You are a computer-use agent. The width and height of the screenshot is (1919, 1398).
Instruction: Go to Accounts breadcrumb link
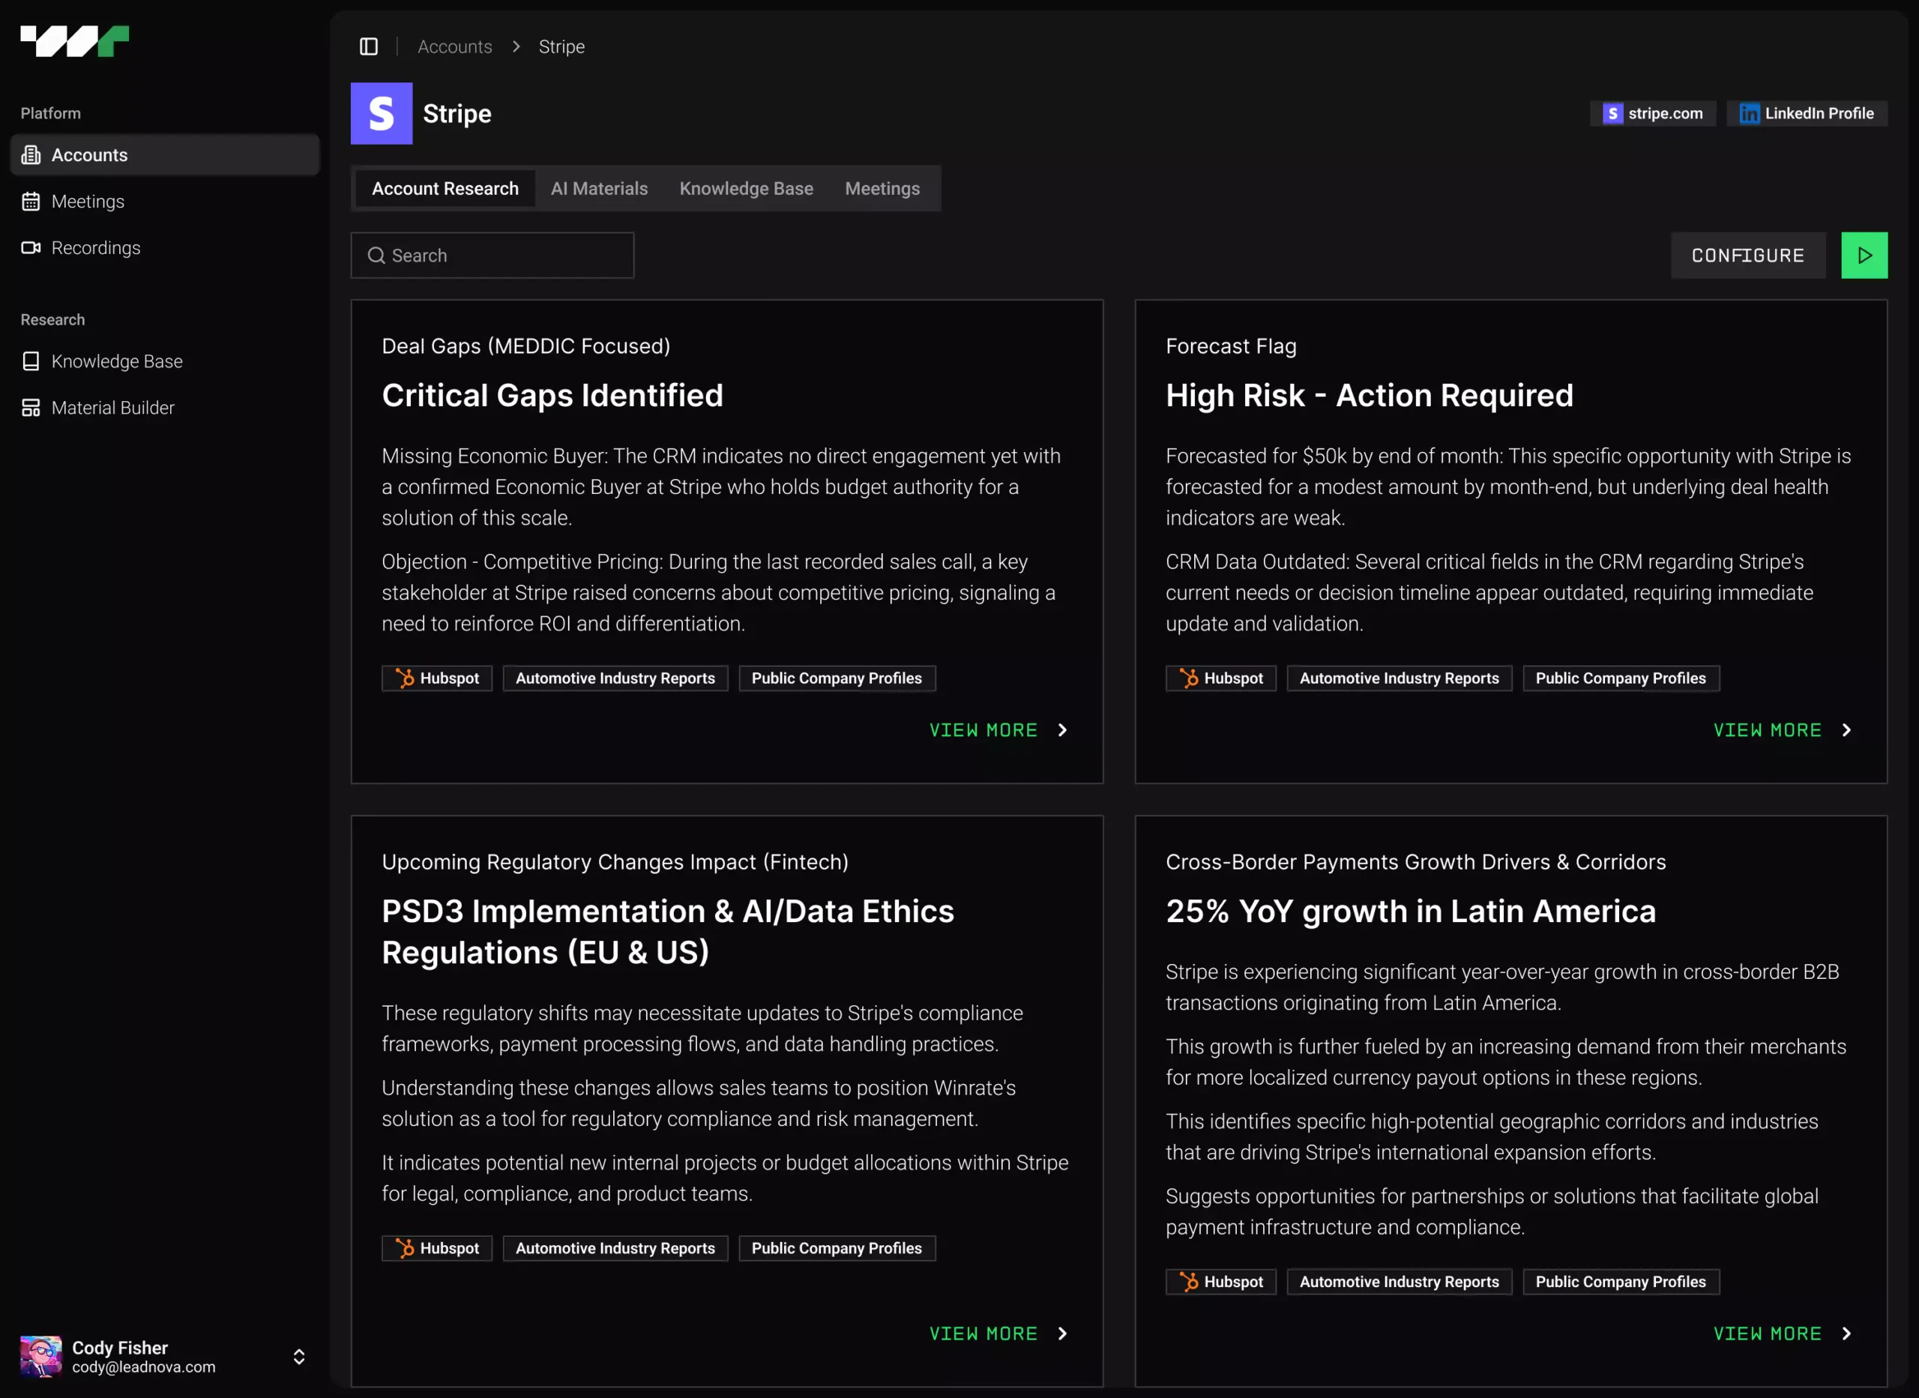pyautogui.click(x=454, y=46)
